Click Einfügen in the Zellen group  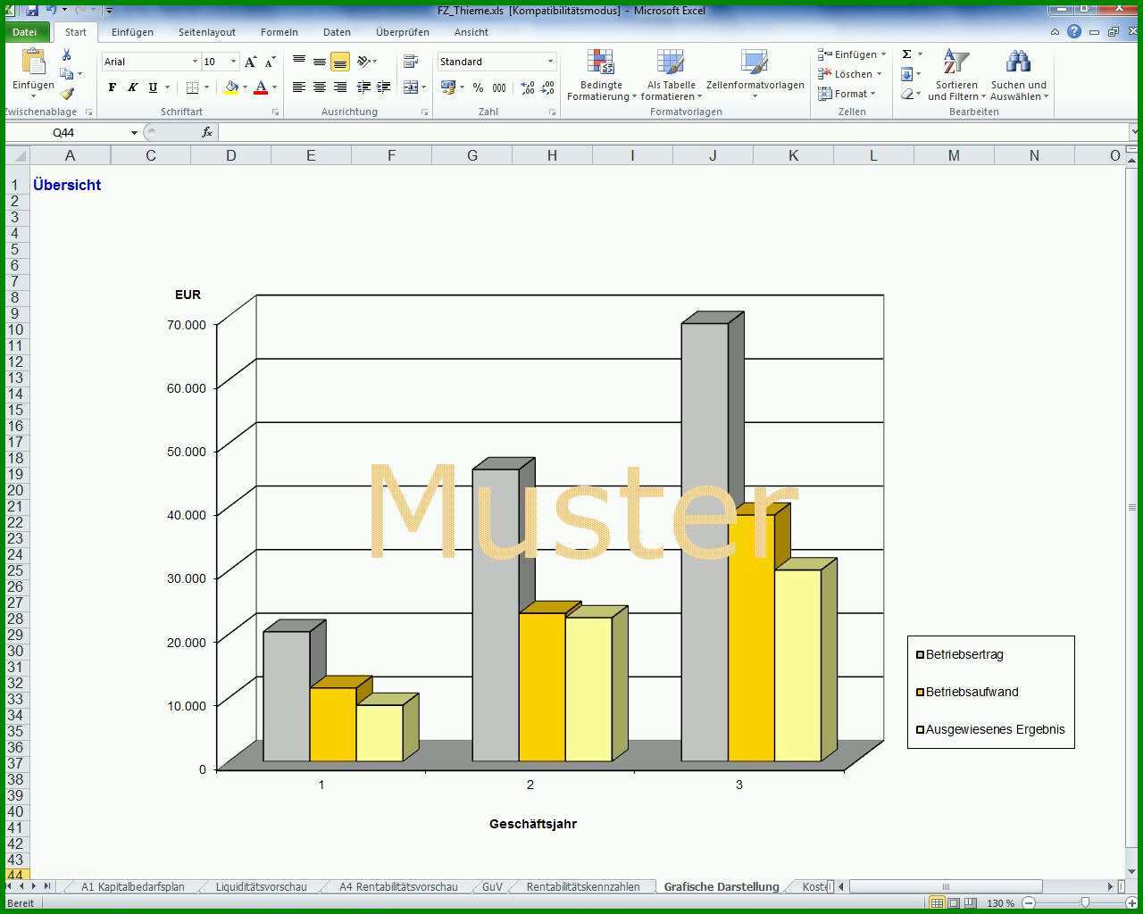click(x=851, y=54)
